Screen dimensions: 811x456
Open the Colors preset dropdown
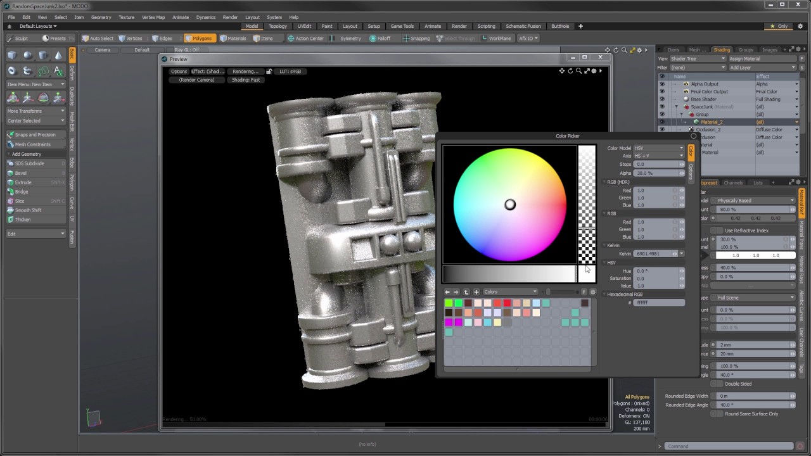510,292
